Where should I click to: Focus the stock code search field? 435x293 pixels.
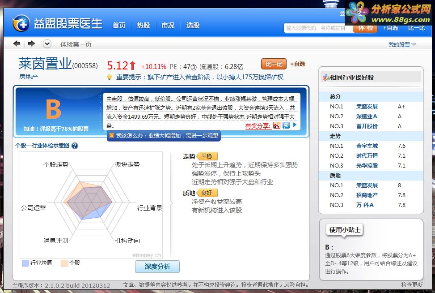coord(318,28)
